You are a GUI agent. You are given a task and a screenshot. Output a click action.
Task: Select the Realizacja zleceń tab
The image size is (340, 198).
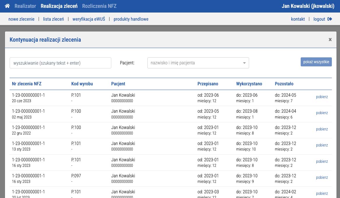59,6
